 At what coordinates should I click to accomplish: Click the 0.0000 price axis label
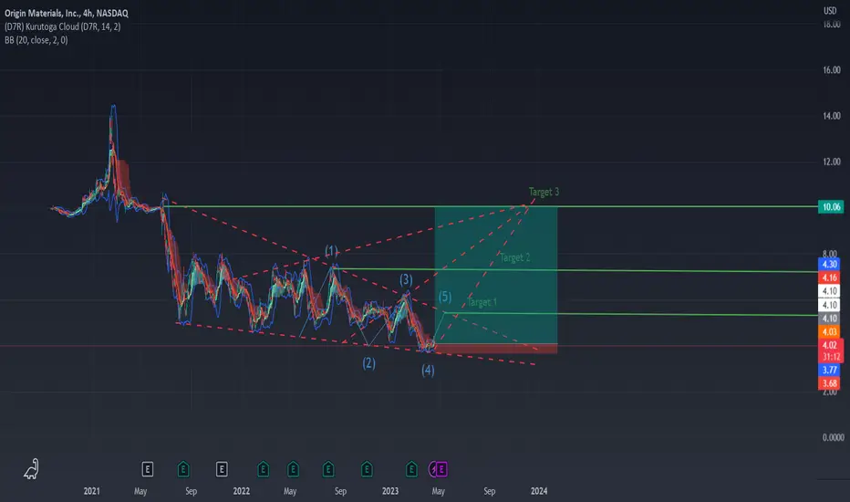(x=834, y=437)
